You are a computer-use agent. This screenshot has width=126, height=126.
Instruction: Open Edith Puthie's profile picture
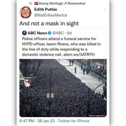(x=26, y=12)
